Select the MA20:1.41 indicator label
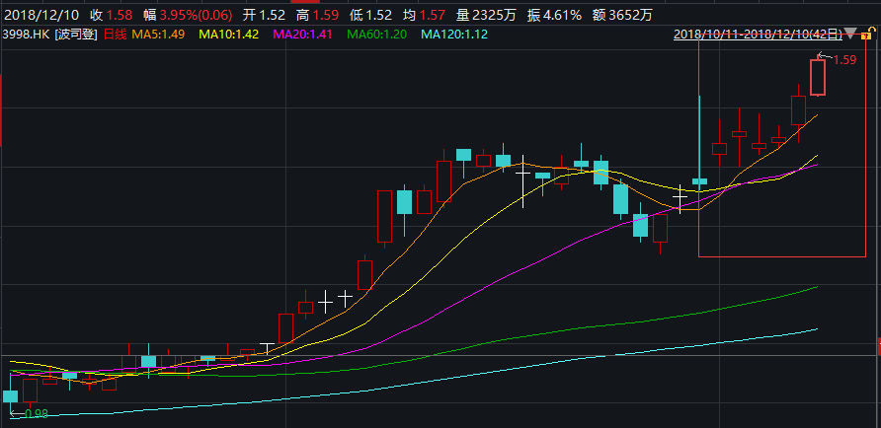 coord(302,35)
